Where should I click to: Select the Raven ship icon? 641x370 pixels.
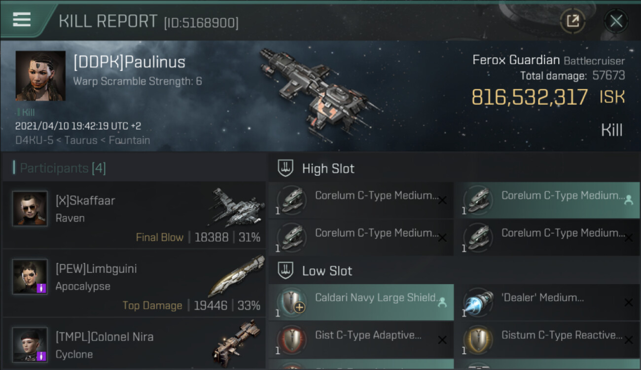(x=235, y=208)
